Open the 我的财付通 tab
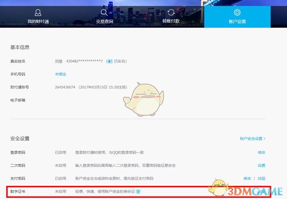This screenshot has height=199, width=287. coord(38,17)
